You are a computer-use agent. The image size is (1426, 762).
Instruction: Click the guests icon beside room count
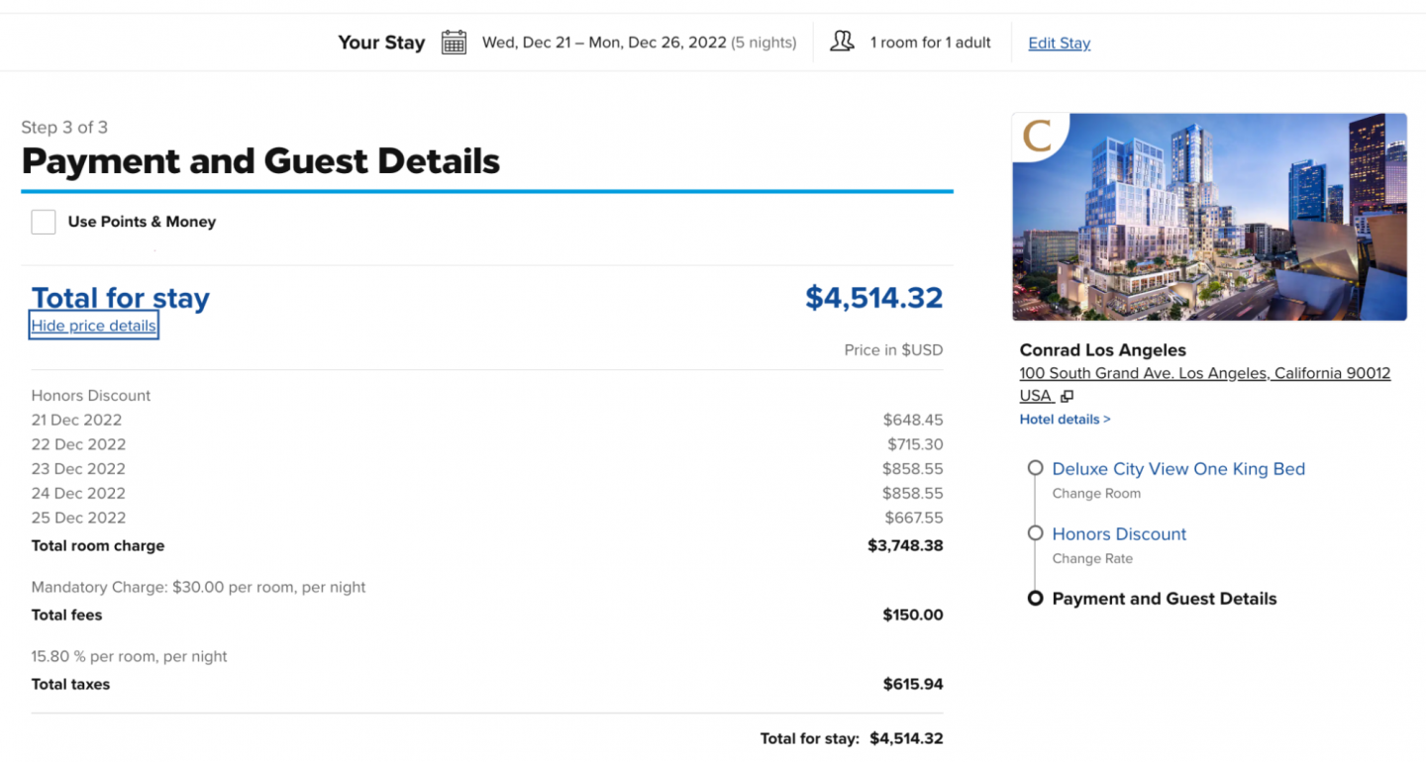[842, 42]
